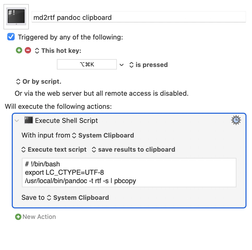Change the 'is pressed' hot key condition

pyautogui.click(x=148, y=65)
